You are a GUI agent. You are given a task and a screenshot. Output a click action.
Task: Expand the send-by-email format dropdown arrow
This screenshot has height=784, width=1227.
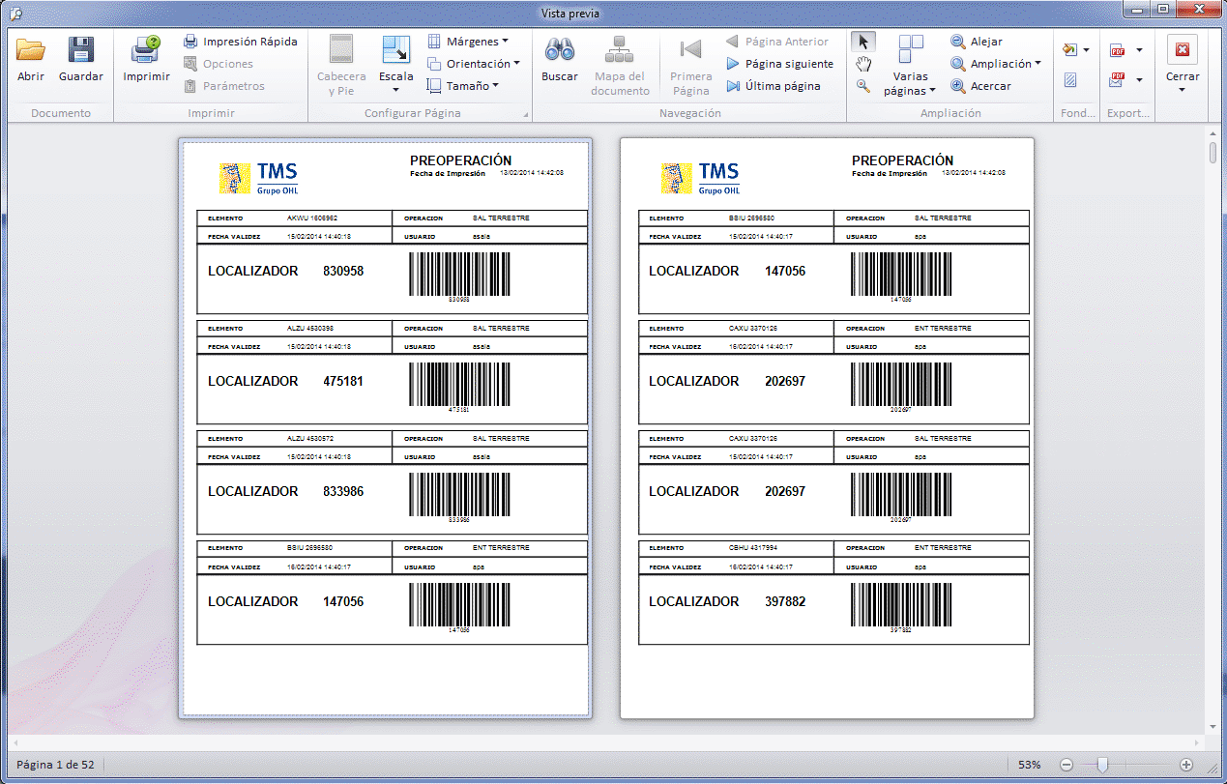coord(1139,80)
